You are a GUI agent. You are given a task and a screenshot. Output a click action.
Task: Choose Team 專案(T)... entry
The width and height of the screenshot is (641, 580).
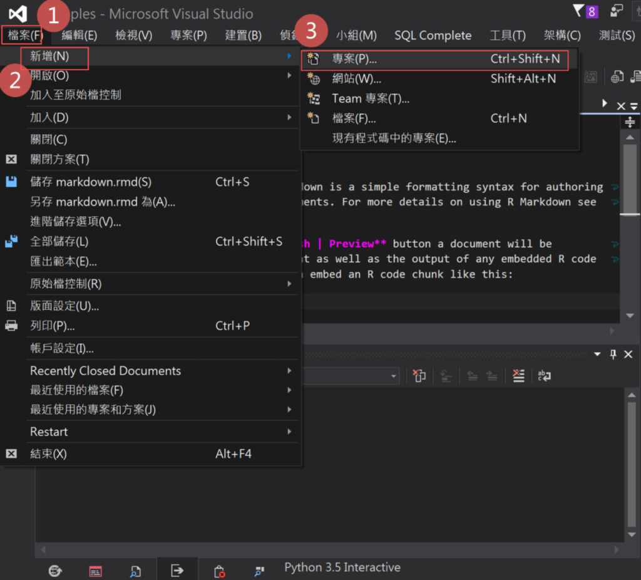click(439, 98)
